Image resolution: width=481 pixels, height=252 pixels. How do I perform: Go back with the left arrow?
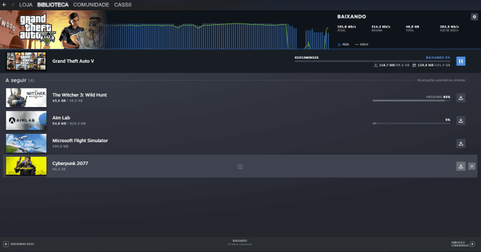click(x=4, y=5)
